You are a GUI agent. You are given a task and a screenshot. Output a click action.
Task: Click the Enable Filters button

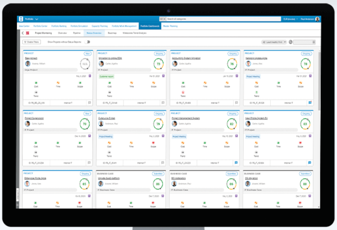pyautogui.click(x=31, y=42)
